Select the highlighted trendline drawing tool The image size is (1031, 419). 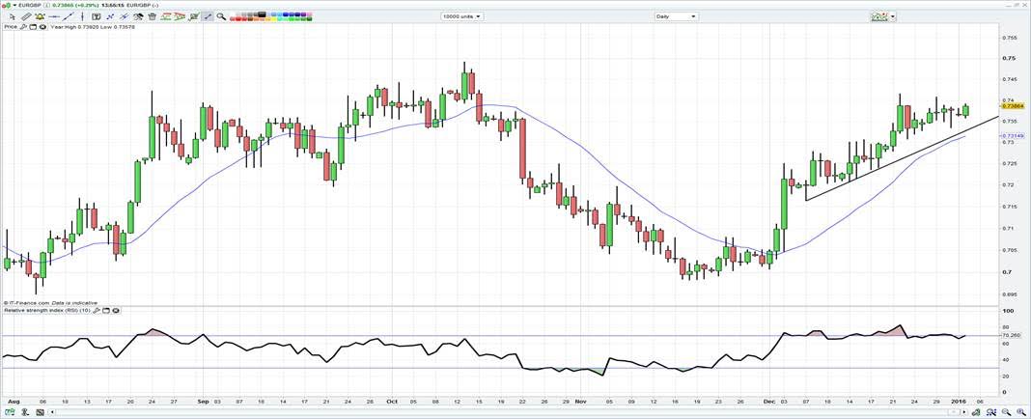[207, 16]
